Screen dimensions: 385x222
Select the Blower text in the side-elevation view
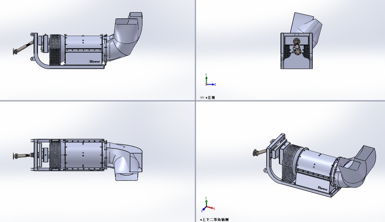point(95,61)
